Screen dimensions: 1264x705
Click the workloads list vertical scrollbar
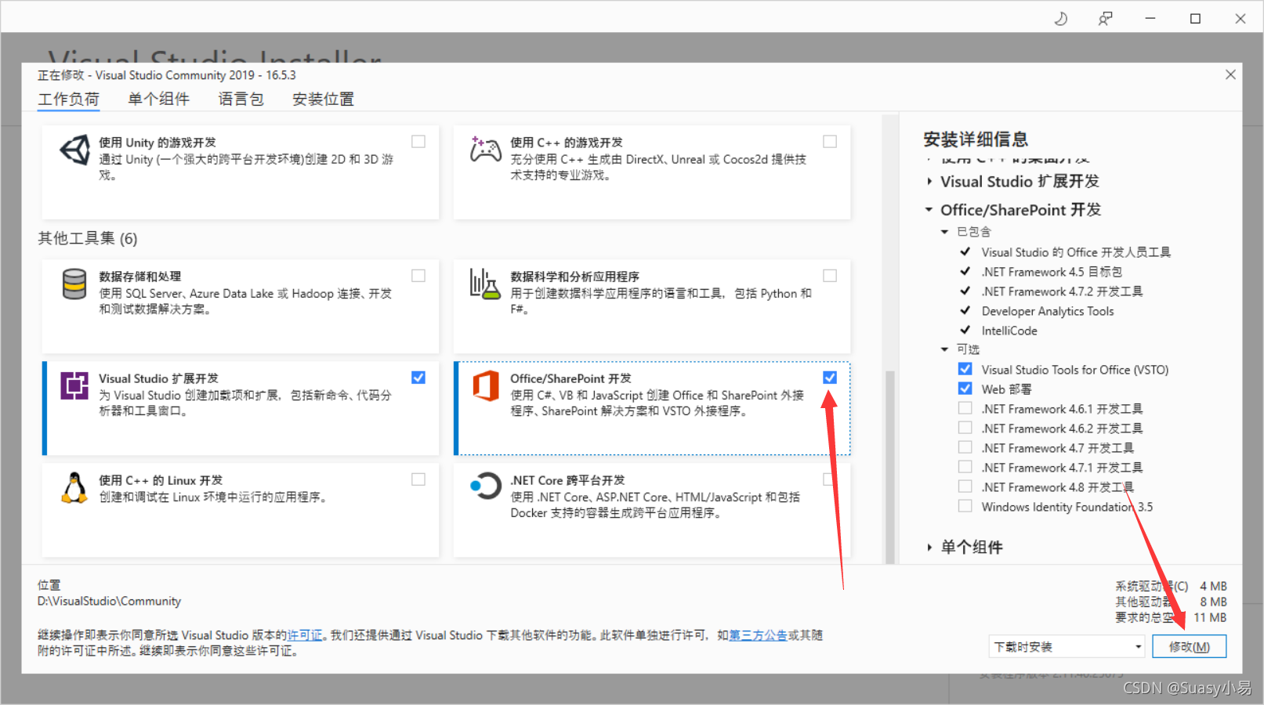pyautogui.click(x=889, y=466)
